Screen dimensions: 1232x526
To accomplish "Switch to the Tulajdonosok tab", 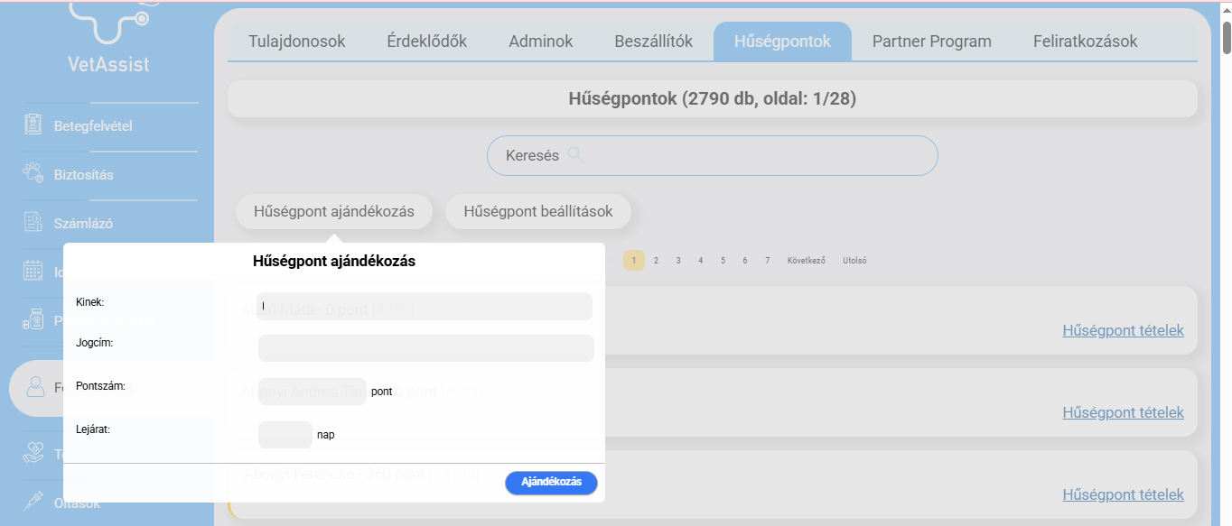I will (297, 42).
